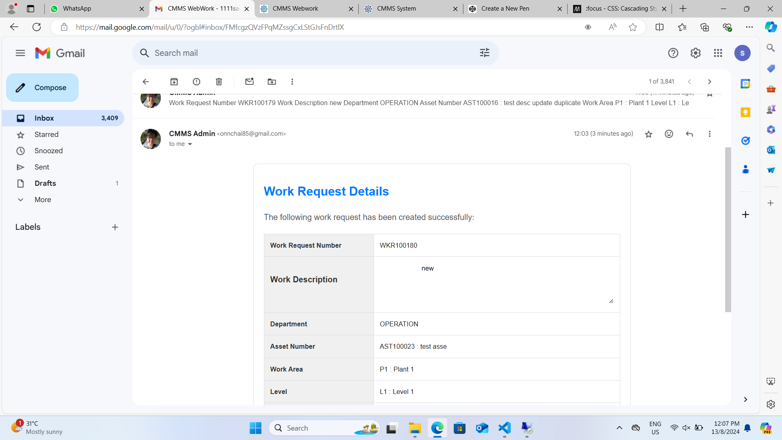Add emoji reaction to message

click(x=669, y=134)
